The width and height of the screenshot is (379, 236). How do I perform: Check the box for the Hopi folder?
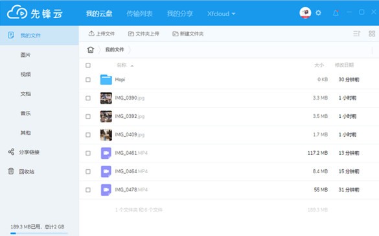[x=88, y=80]
